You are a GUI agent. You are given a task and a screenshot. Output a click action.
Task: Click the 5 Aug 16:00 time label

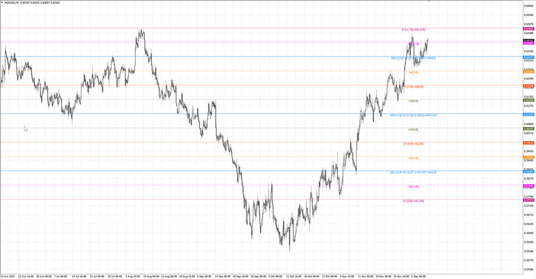pyautogui.click(x=133, y=276)
